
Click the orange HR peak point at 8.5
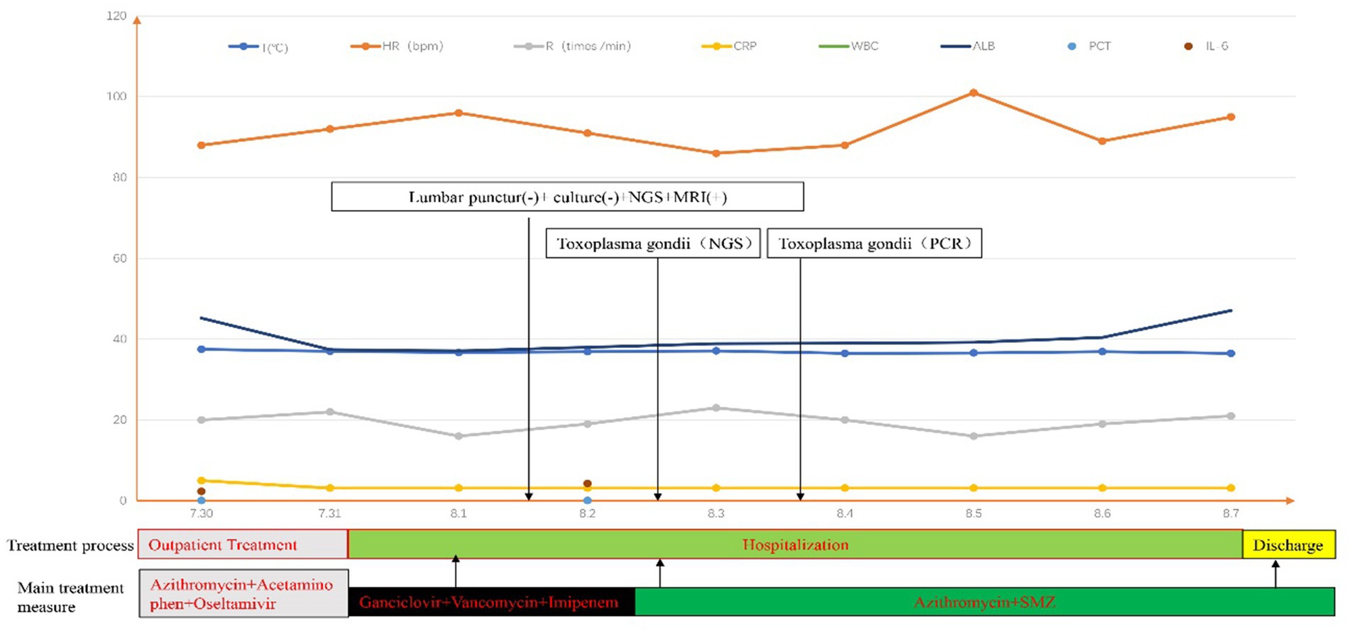coord(974,93)
